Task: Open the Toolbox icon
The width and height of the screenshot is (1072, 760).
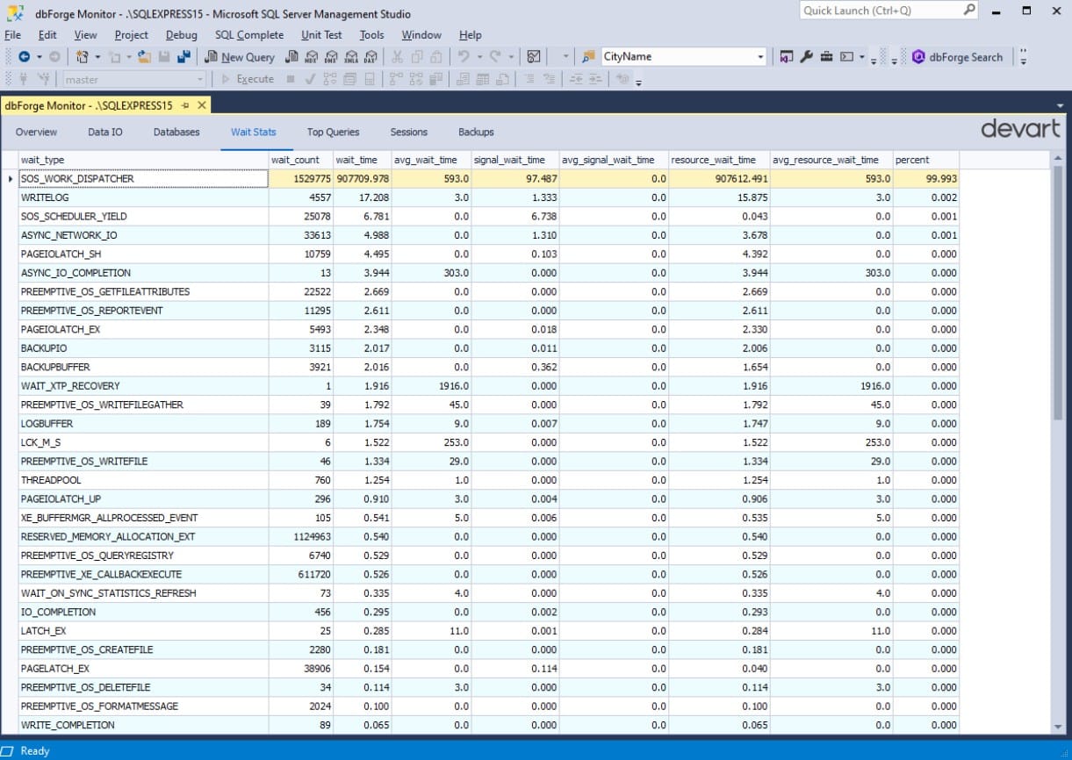Action: point(826,56)
